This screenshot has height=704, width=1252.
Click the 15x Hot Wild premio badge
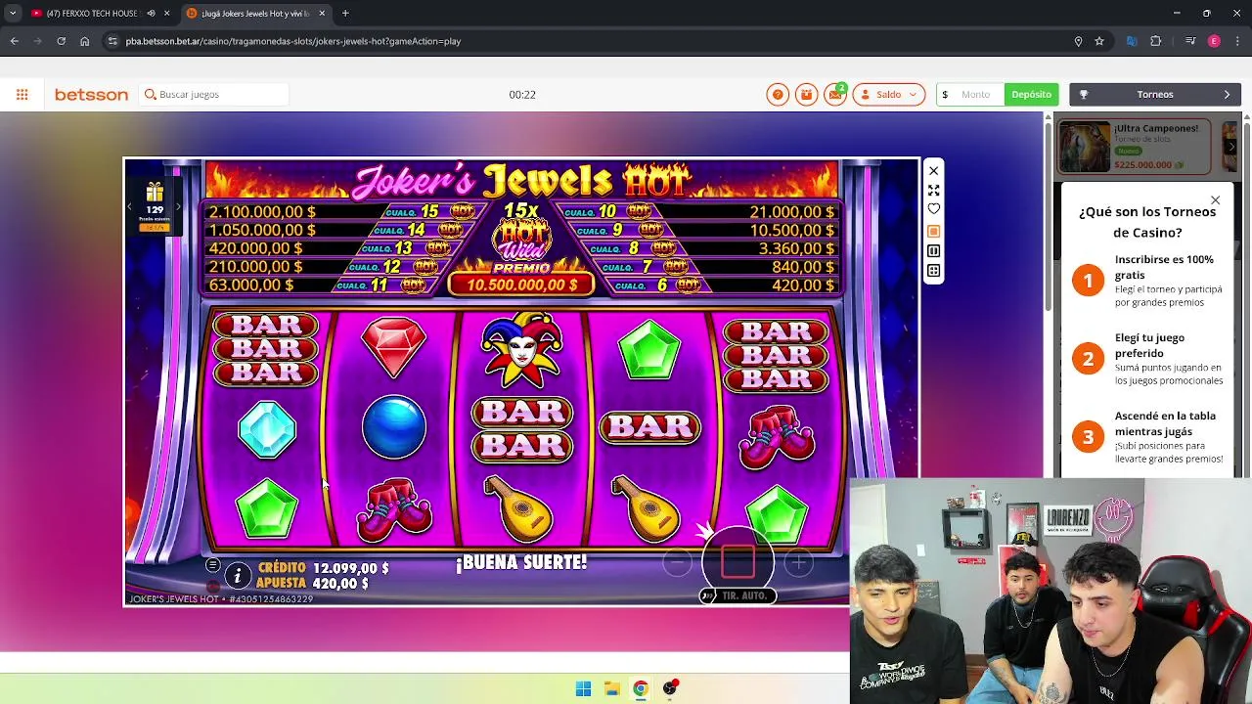(521, 240)
